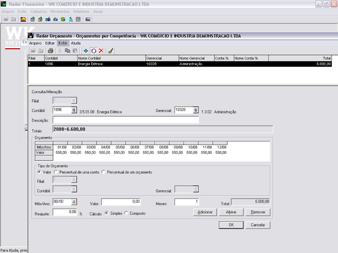Select 'Percentual de um orçamento' radio button
The width and height of the screenshot is (338, 253).
(104, 172)
